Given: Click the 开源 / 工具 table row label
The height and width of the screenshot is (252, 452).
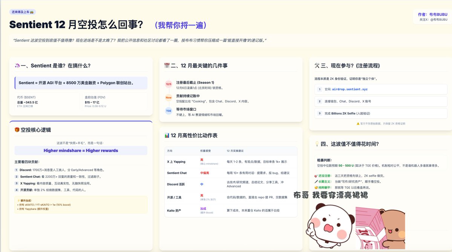Looking at the screenshot, I should 174,197.
